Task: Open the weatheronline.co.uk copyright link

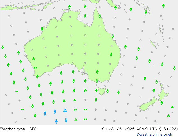Action: [154, 134]
